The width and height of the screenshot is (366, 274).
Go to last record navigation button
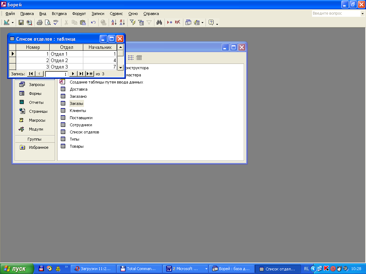coord(81,73)
